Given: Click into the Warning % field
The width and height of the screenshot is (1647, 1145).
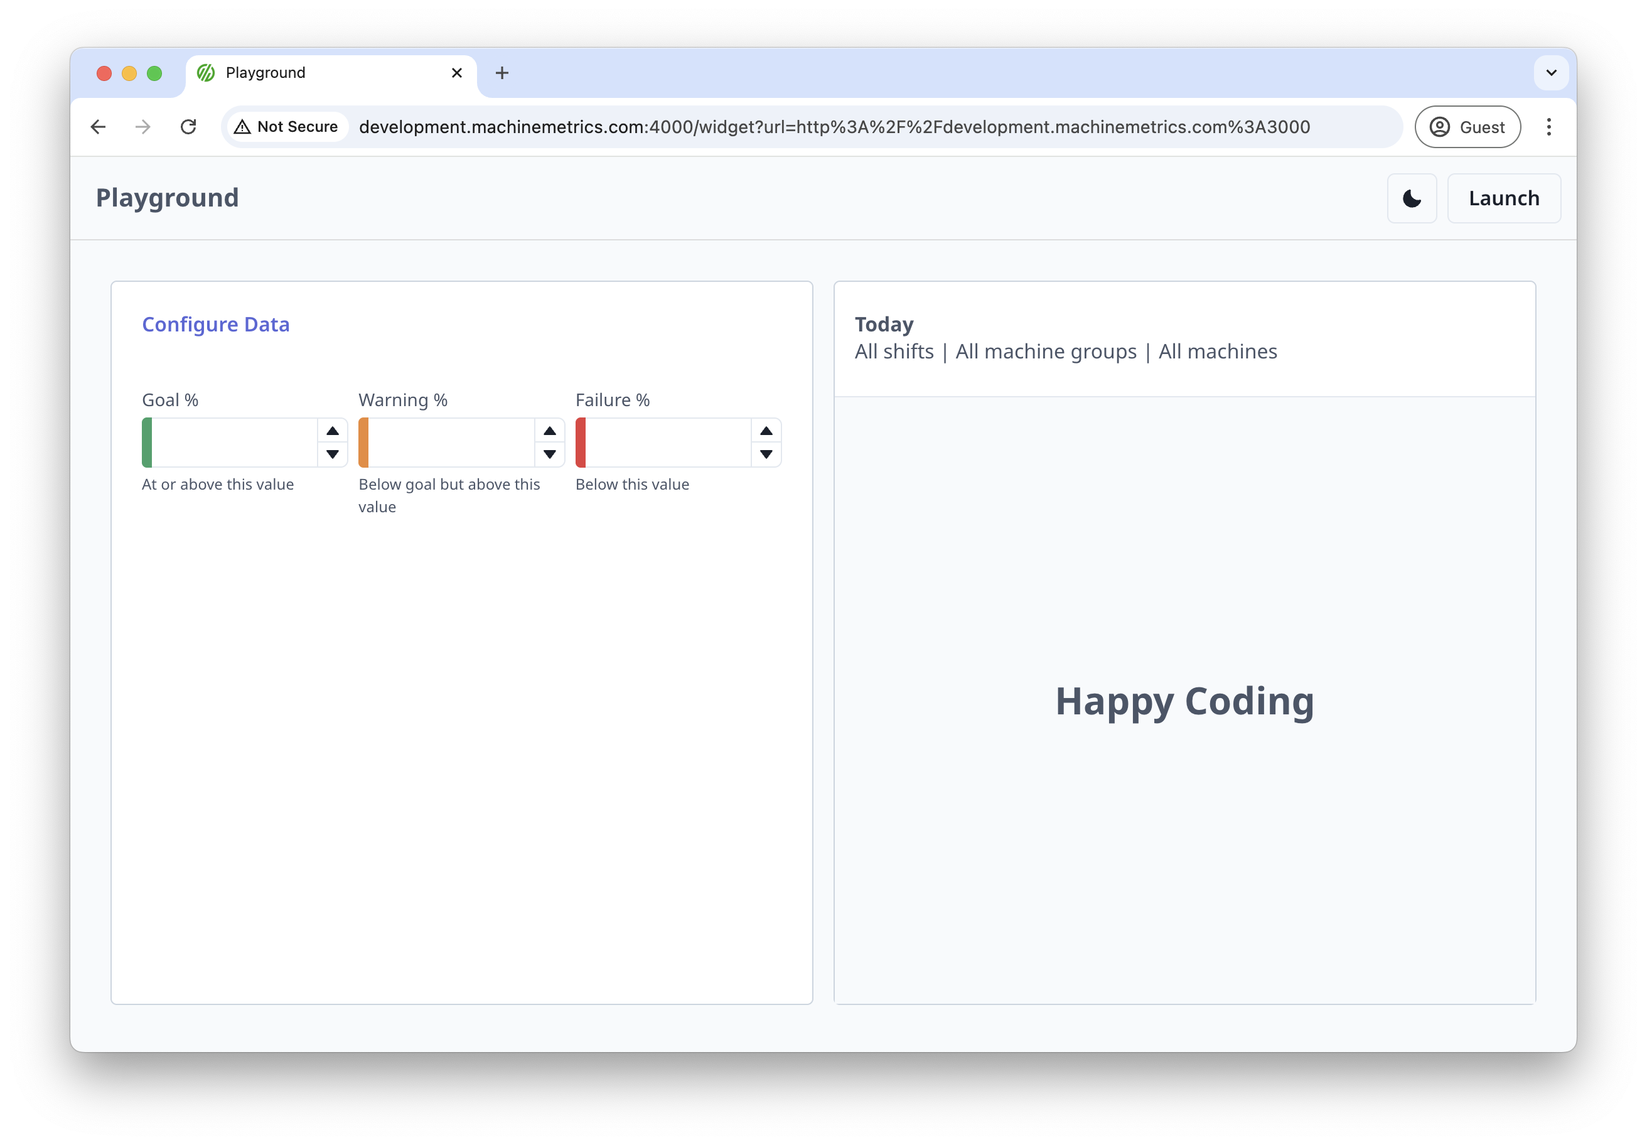Looking at the screenshot, I should [451, 443].
